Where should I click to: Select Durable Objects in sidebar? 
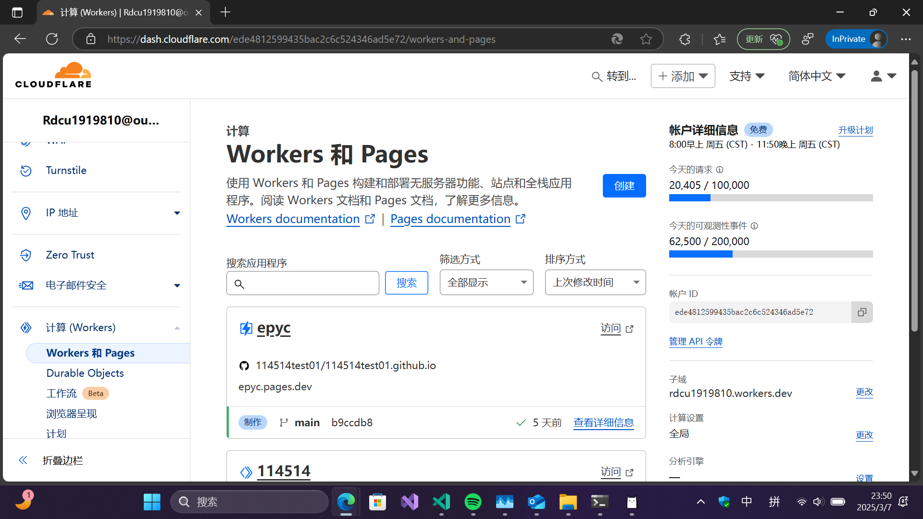pyautogui.click(x=85, y=373)
